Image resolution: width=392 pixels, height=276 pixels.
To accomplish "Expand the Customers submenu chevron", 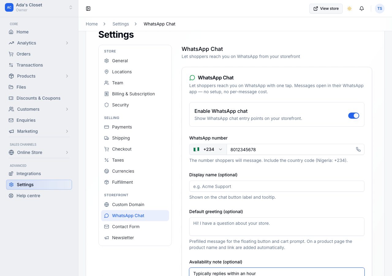I will point(67,109).
